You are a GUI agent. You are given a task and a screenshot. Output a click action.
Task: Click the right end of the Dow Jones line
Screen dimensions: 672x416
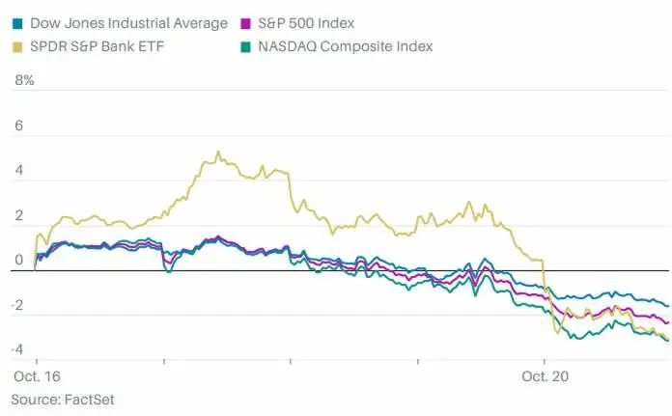click(x=668, y=305)
